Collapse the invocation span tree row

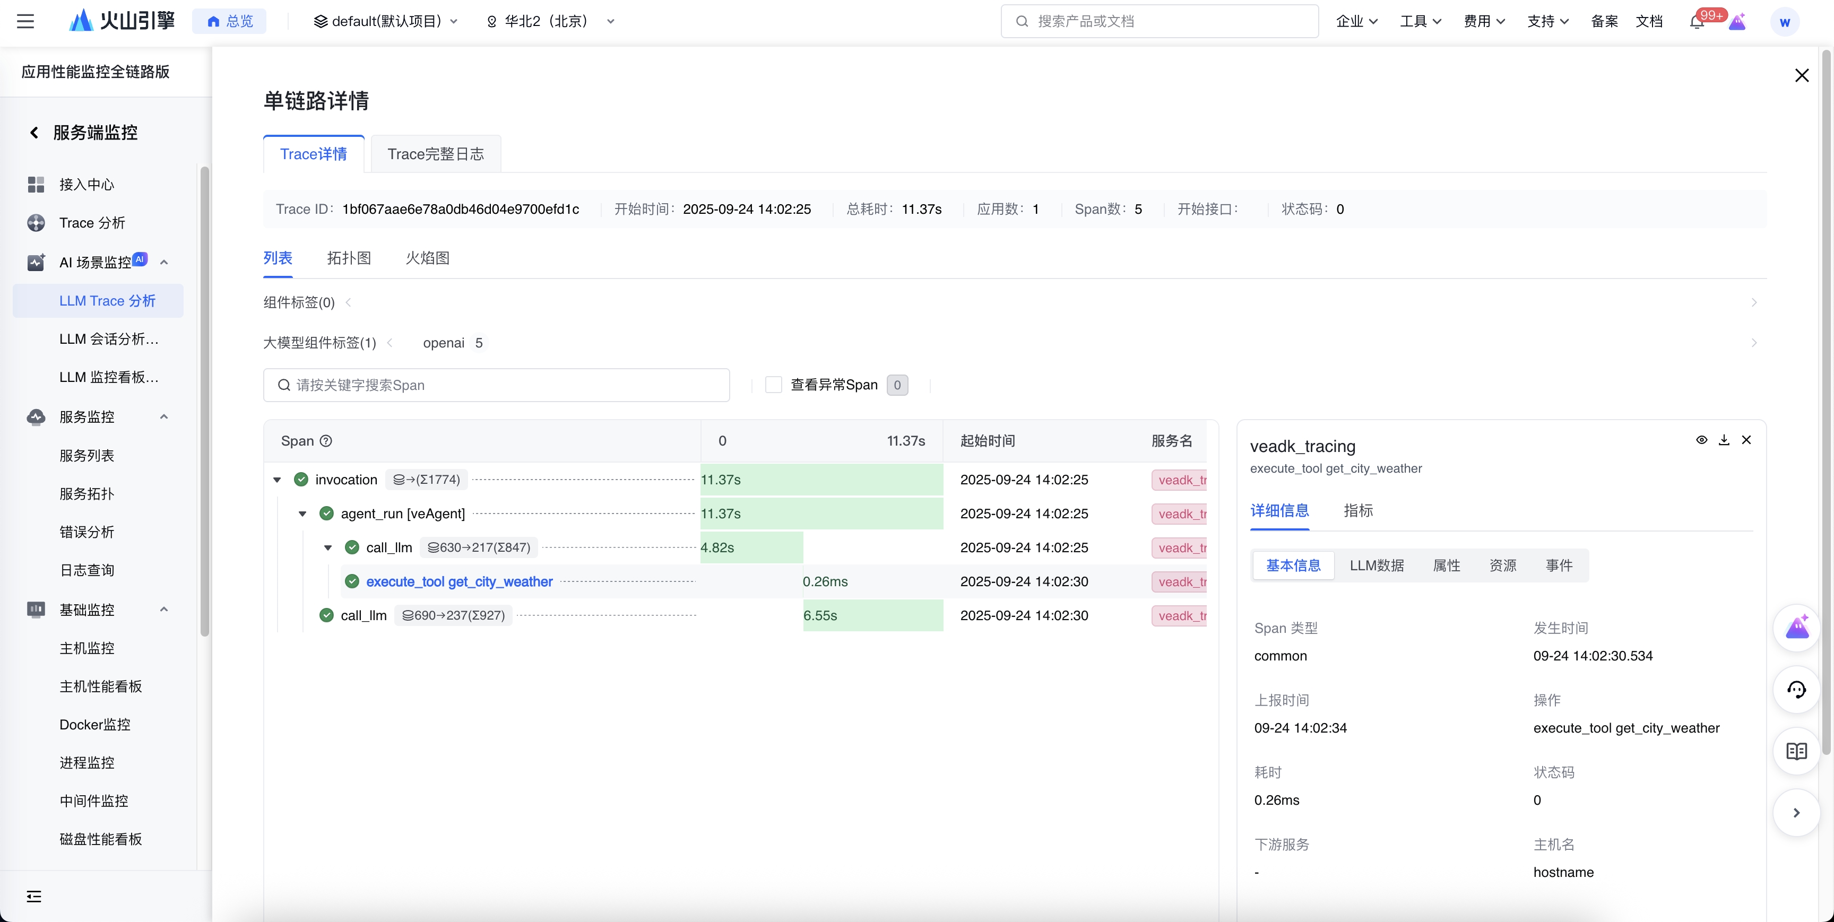[277, 480]
